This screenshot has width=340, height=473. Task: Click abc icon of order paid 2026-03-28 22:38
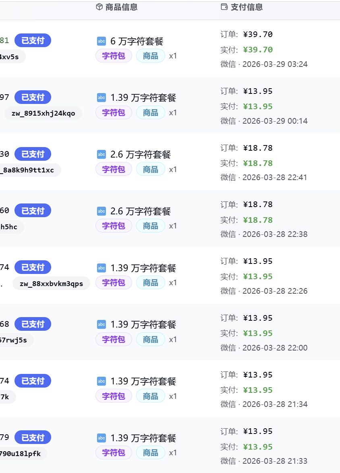pos(102,211)
